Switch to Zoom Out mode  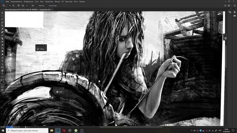13,6
